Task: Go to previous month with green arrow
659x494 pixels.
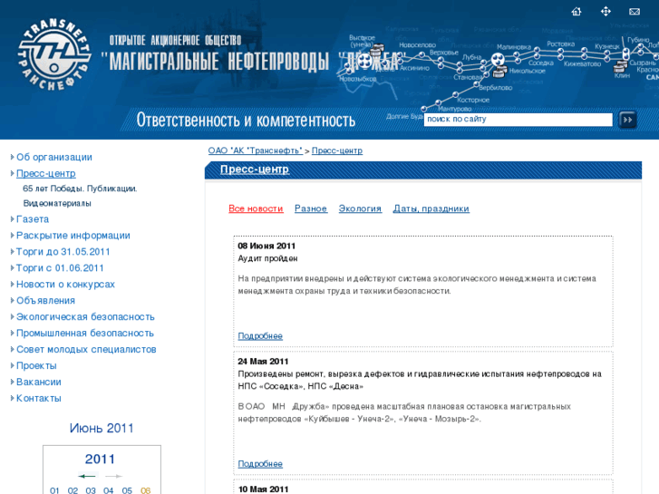Action: (x=87, y=476)
